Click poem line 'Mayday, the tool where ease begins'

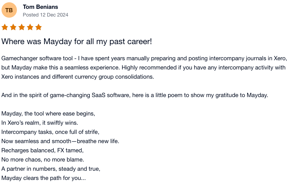48,114
